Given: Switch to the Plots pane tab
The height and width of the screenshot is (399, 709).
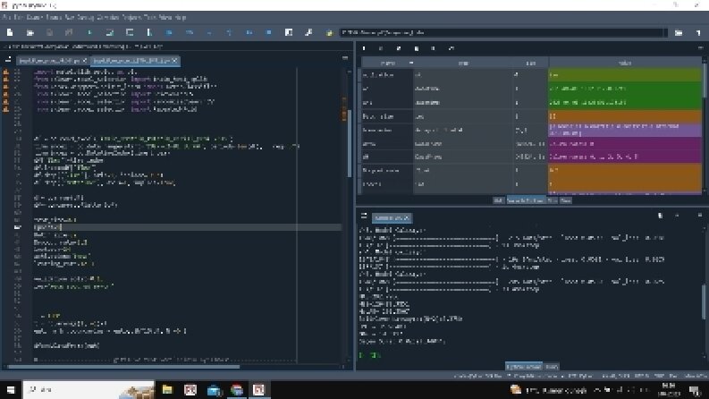Looking at the screenshot, I should (x=553, y=200).
